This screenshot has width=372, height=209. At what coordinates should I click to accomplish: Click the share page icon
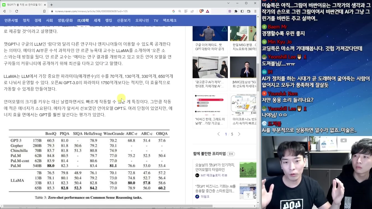click(192, 11)
